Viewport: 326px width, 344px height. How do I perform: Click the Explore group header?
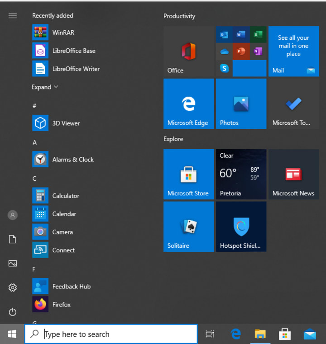click(x=173, y=139)
